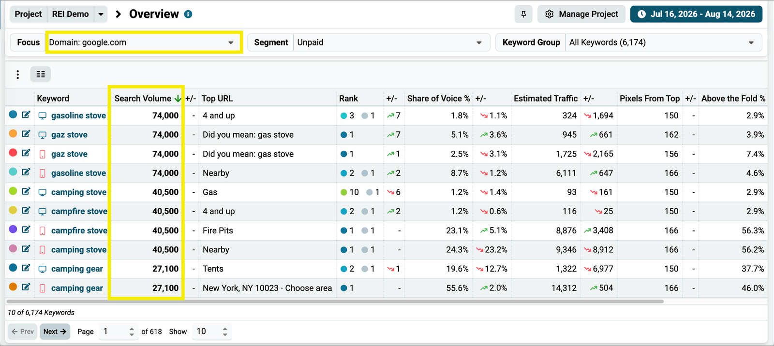Adjust the Show rows stepper arrows
Screen dimensions: 774x346
(225, 332)
